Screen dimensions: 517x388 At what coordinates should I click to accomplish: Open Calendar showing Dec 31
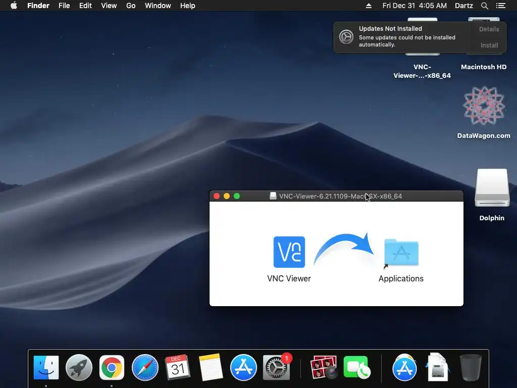(177, 367)
